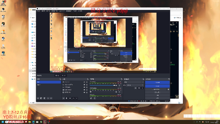220x124 pixels.
Task: Click the Exit button in Controls
Action: tap(157, 98)
